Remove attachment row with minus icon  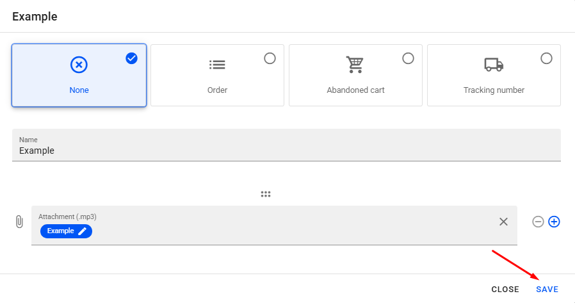pyautogui.click(x=539, y=222)
